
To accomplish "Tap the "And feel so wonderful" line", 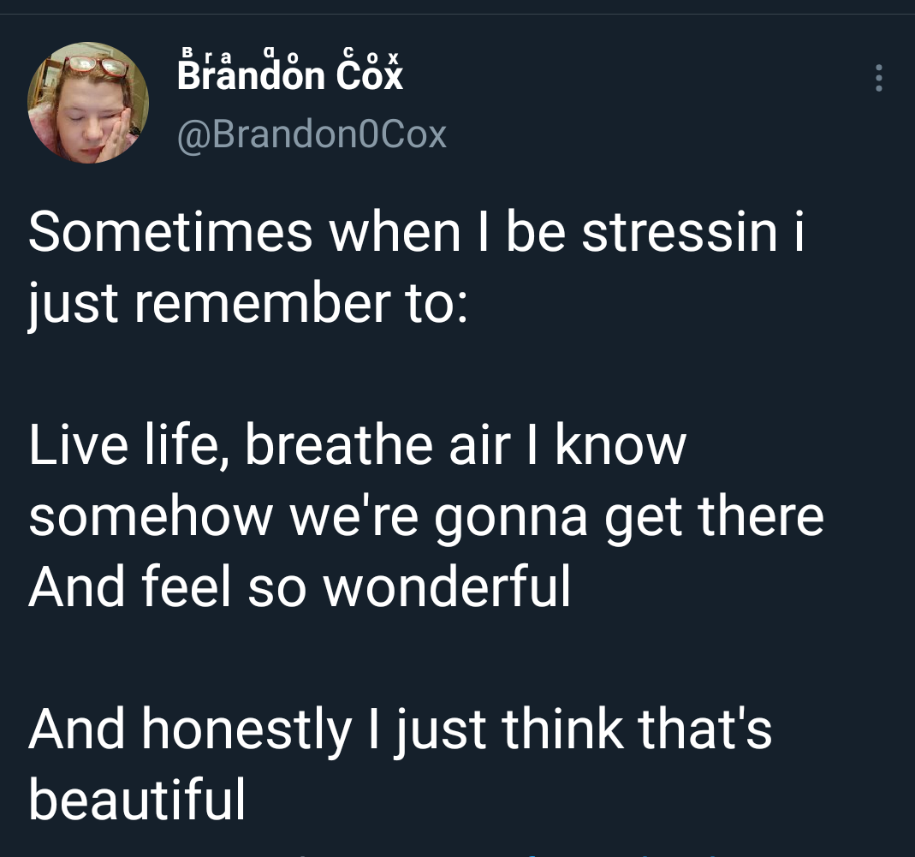I will (300, 587).
